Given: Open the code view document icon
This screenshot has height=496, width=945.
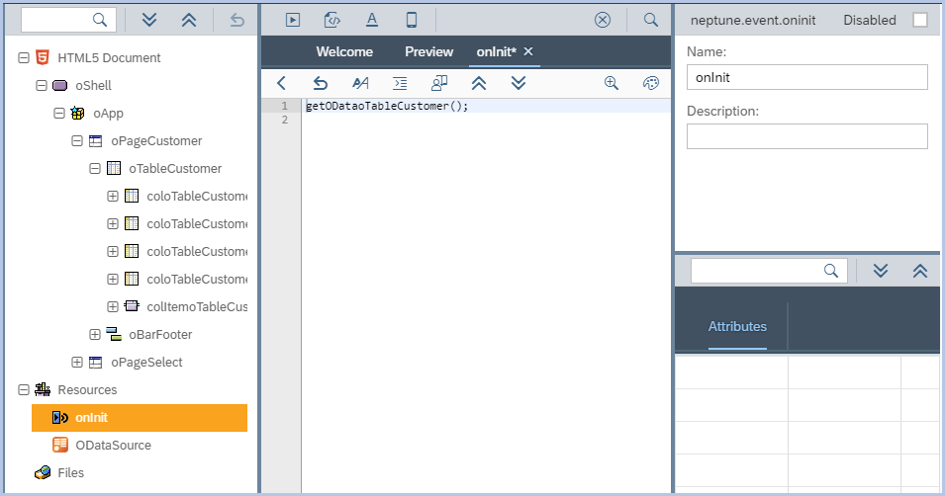Looking at the screenshot, I should (x=332, y=20).
